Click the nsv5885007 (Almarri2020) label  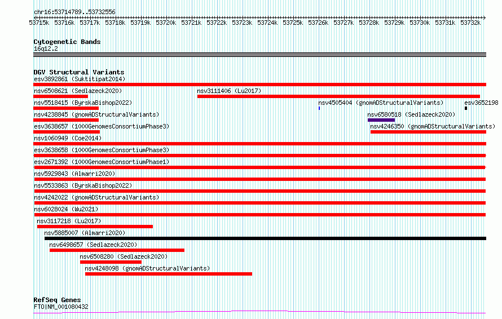pyautogui.click(x=85, y=233)
